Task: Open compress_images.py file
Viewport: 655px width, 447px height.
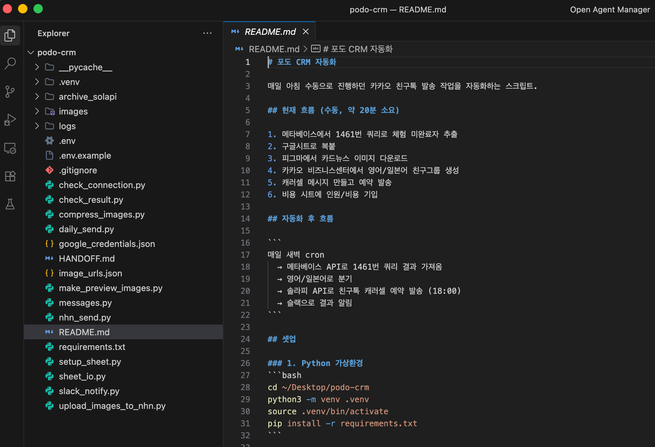Action: point(123,214)
